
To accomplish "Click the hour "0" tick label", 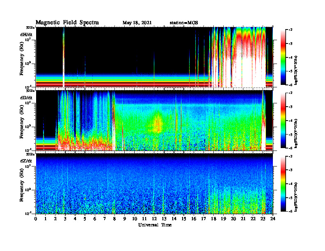I will tap(36, 219).
